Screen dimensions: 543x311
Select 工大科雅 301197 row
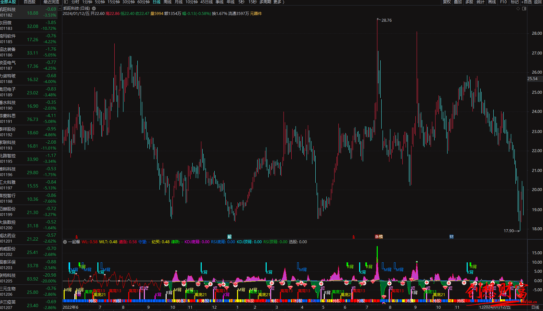pyautogui.click(x=29, y=185)
